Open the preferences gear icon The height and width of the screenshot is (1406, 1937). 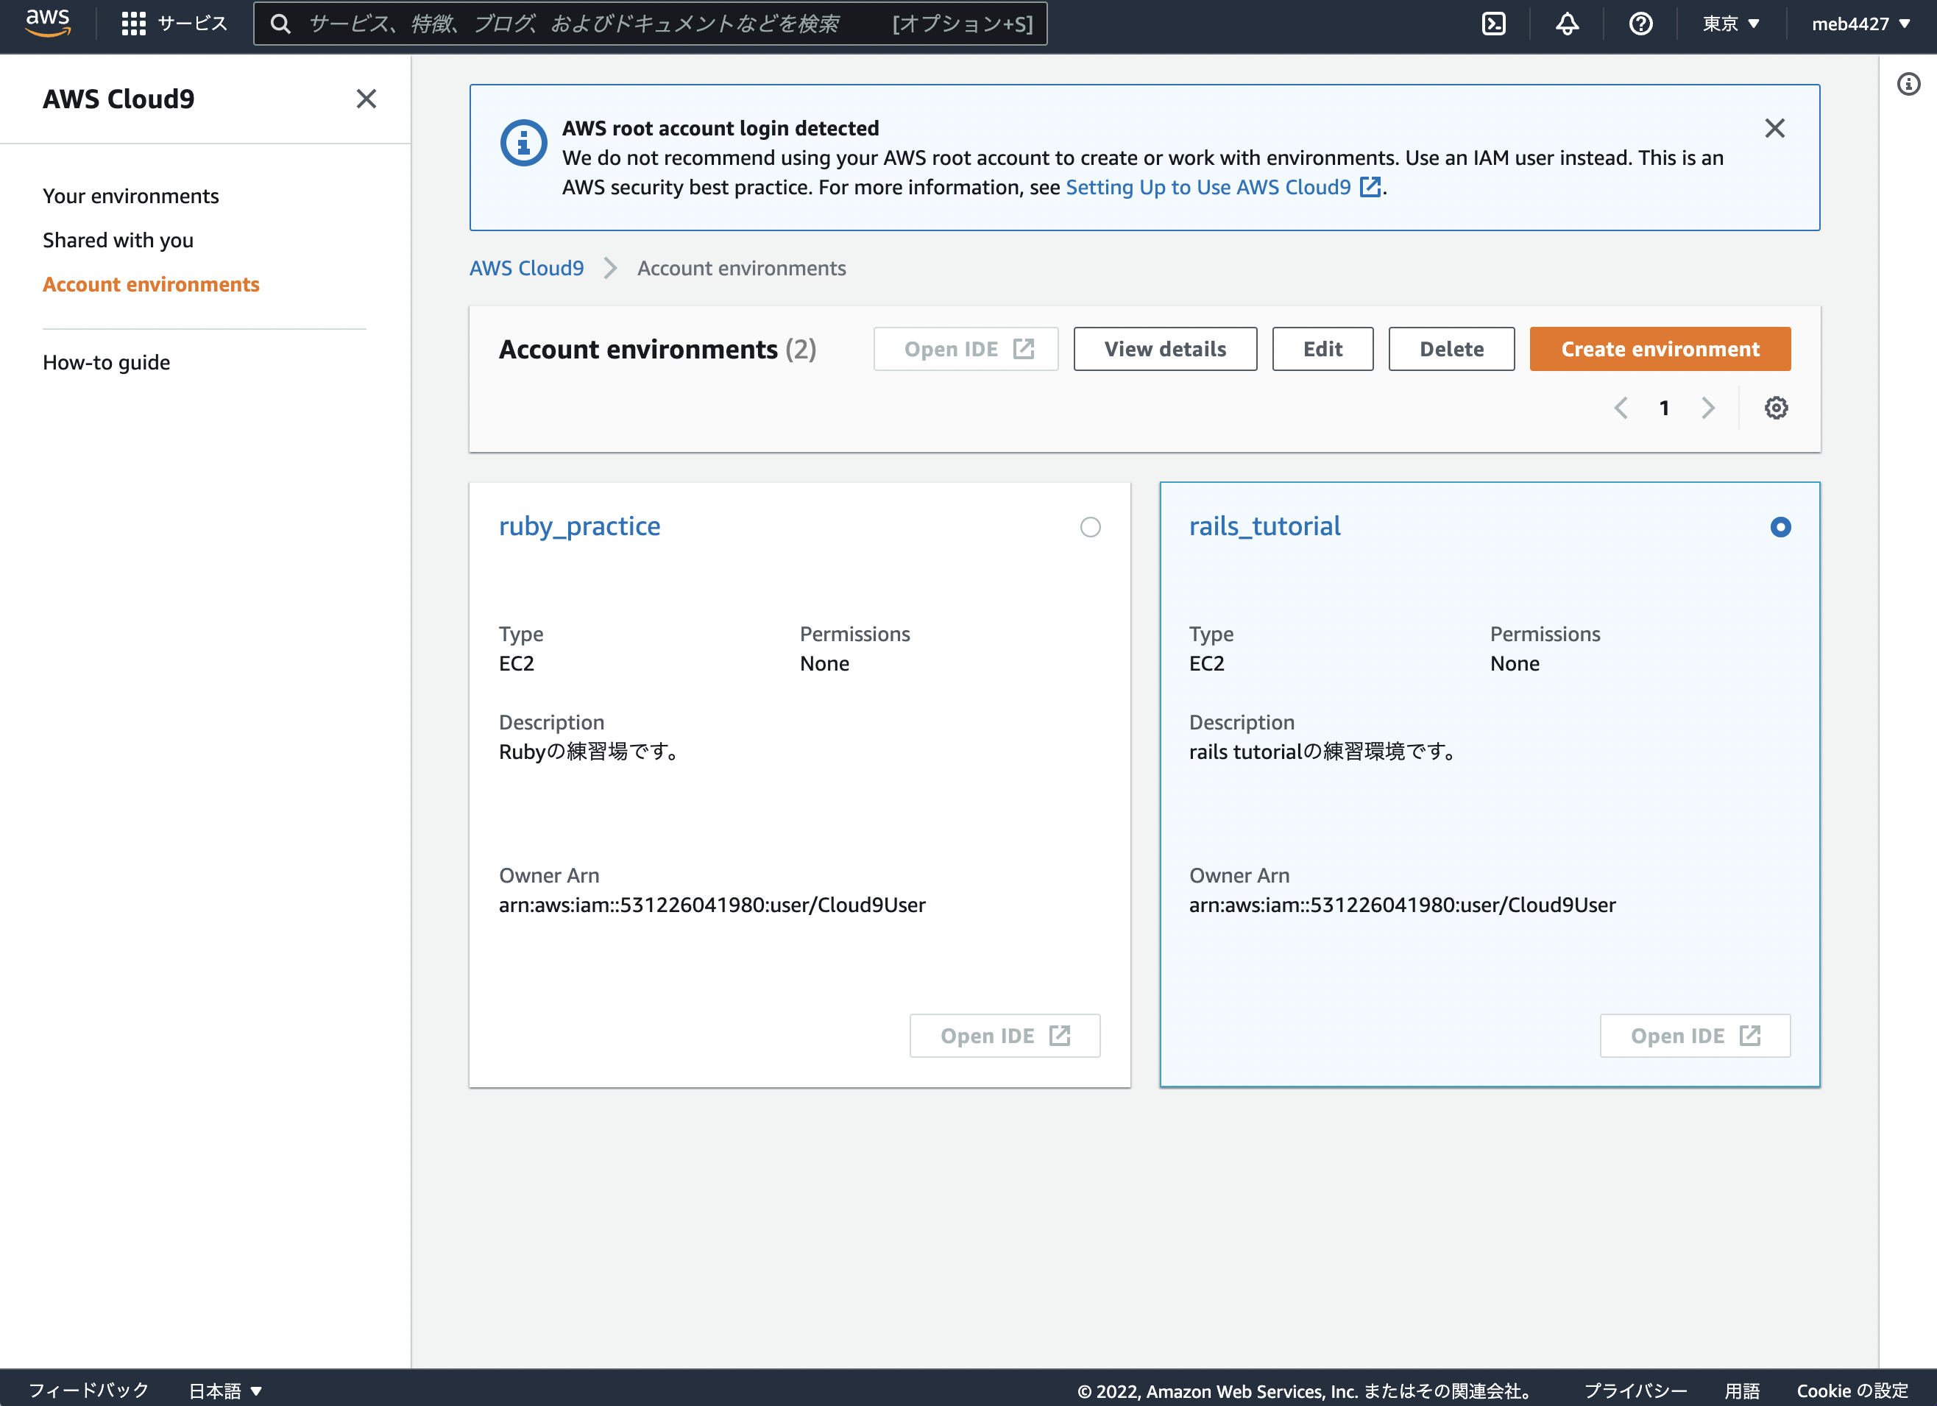[1776, 409]
